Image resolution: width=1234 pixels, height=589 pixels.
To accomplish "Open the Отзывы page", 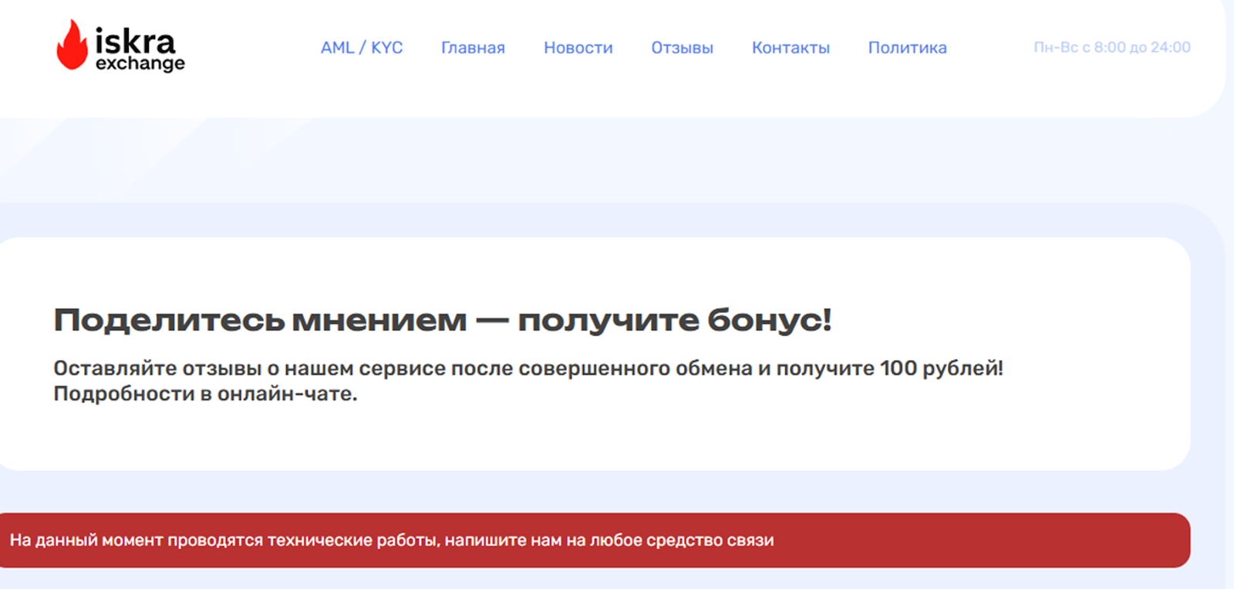I will [683, 48].
